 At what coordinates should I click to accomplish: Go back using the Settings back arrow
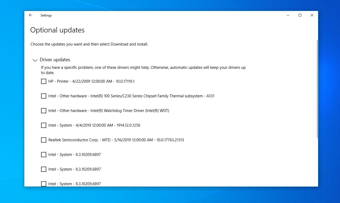point(31,15)
